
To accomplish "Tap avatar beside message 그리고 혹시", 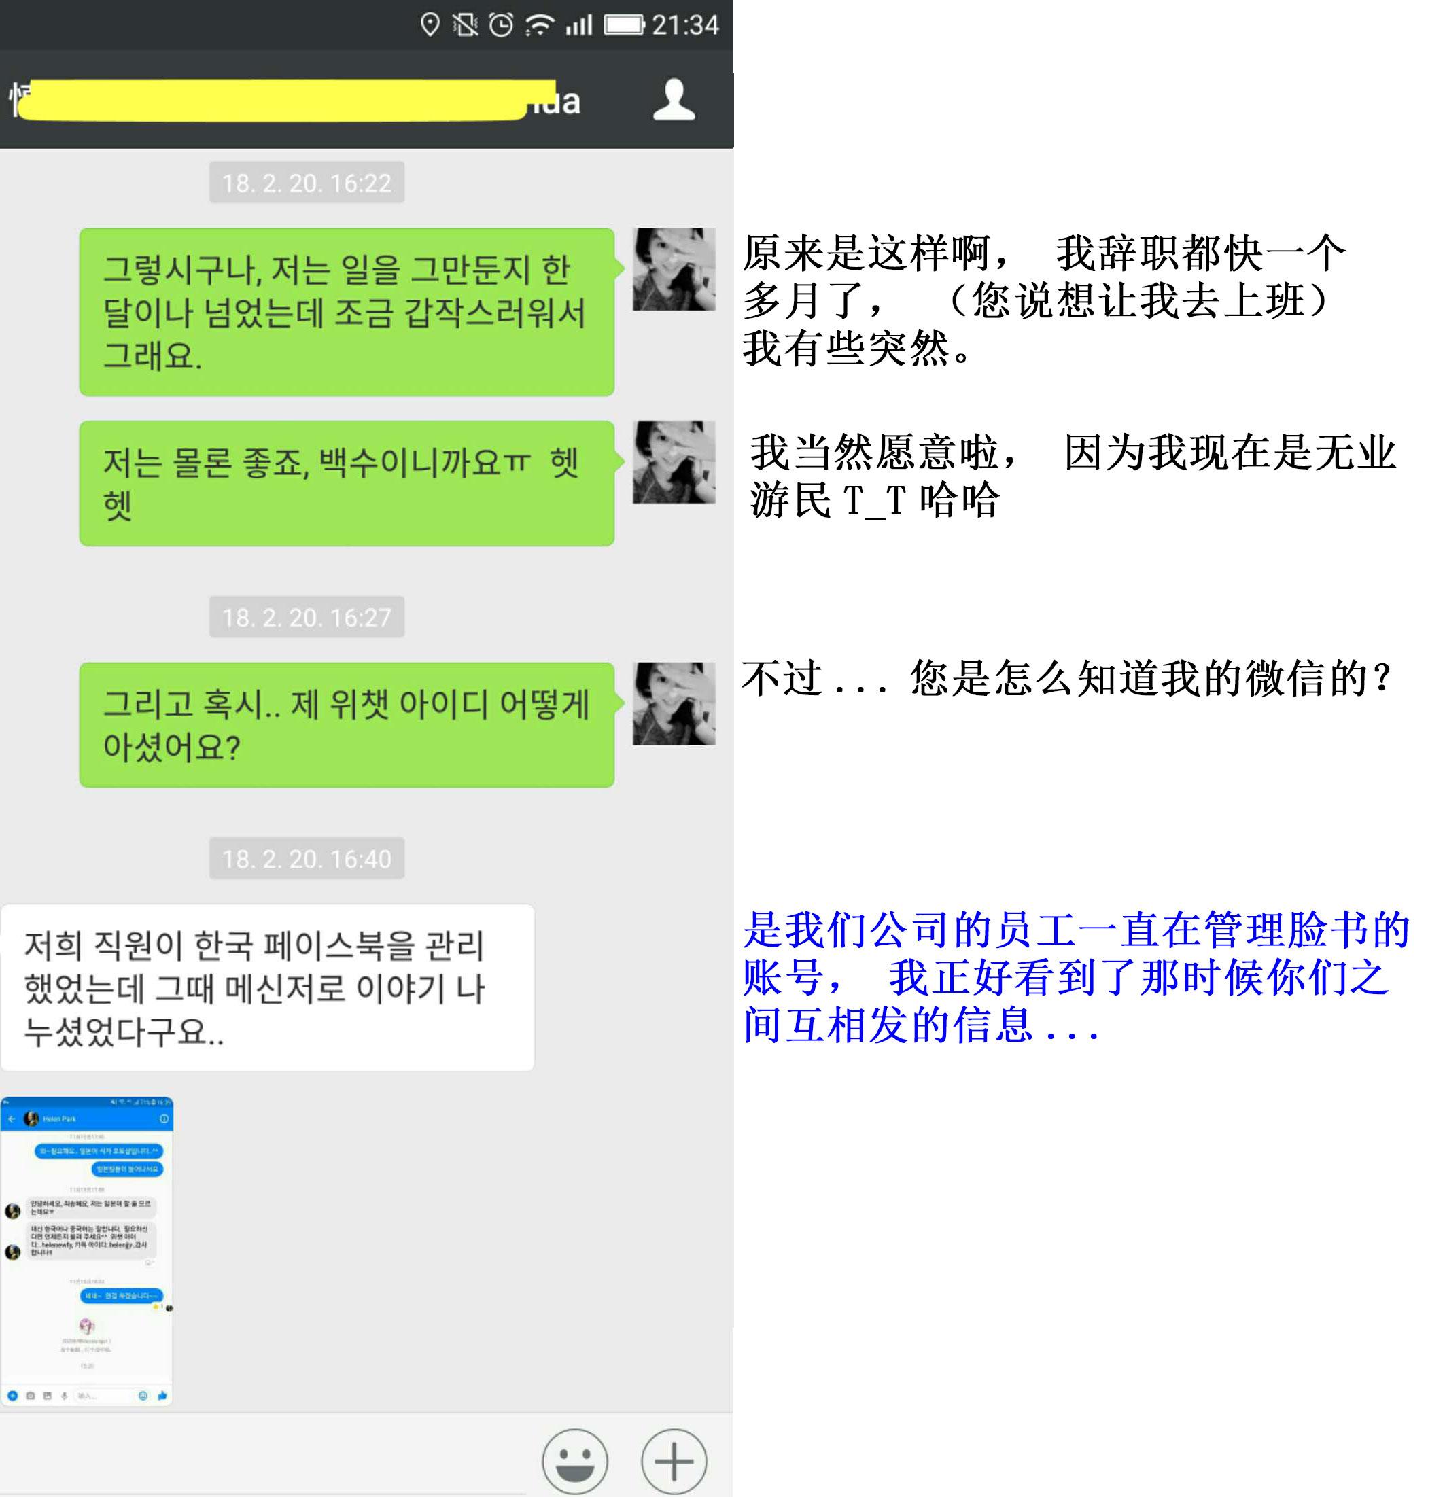I will coord(674,703).
